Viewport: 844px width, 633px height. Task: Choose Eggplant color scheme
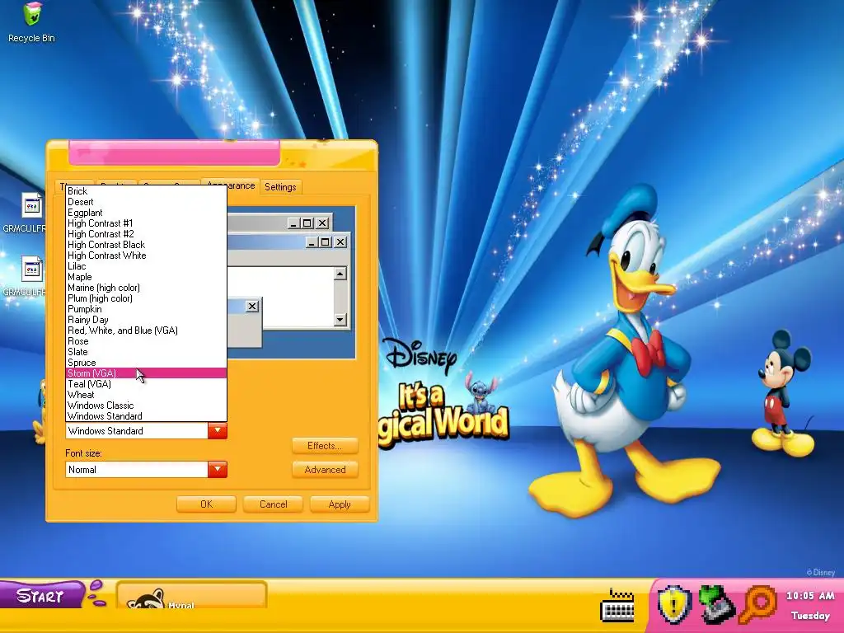[x=146, y=213]
